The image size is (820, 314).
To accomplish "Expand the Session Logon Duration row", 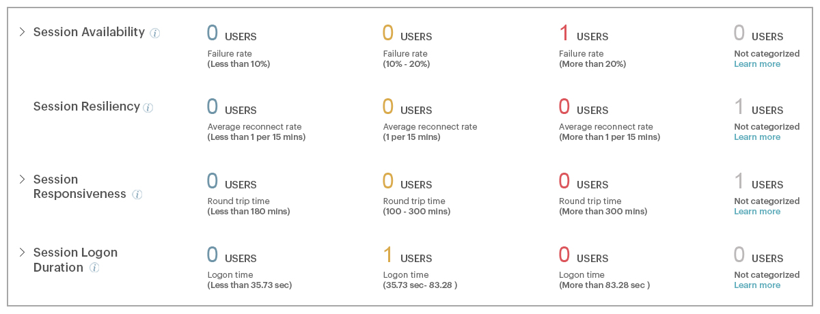I will (x=22, y=253).
